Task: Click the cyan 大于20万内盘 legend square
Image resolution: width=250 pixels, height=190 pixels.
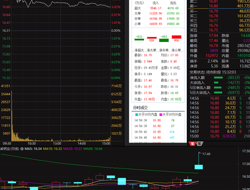Action: 136,114
